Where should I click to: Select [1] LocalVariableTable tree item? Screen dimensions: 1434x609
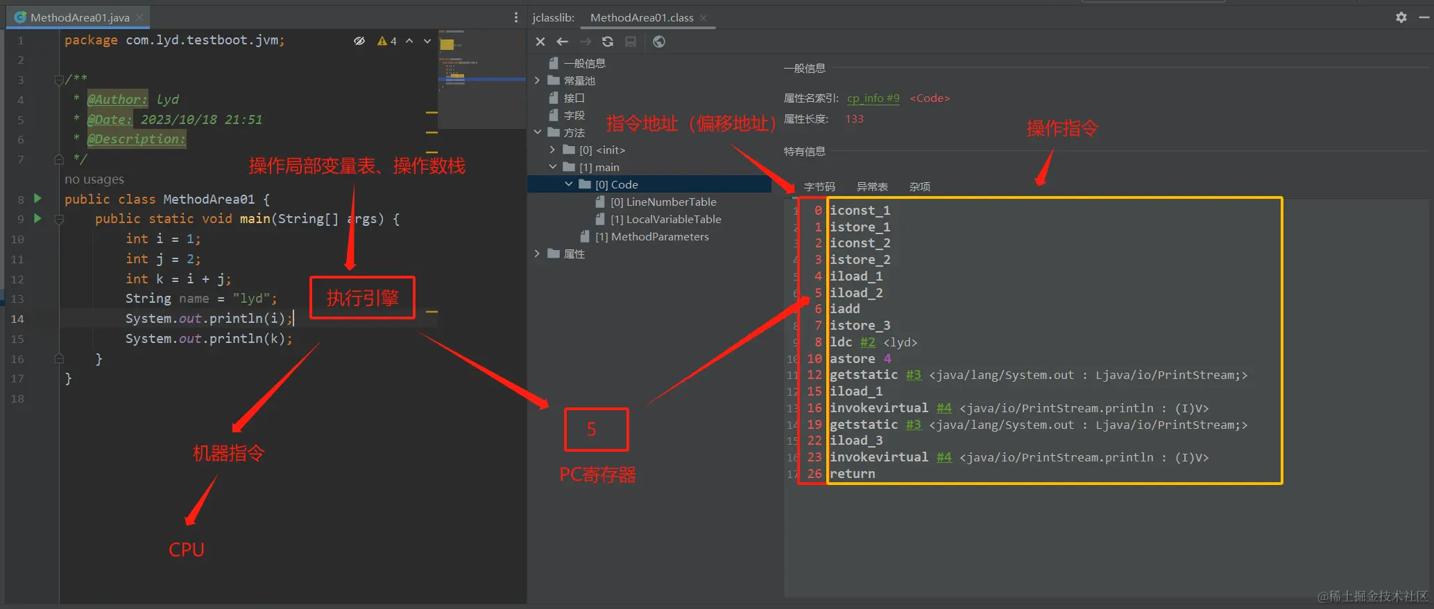666,219
